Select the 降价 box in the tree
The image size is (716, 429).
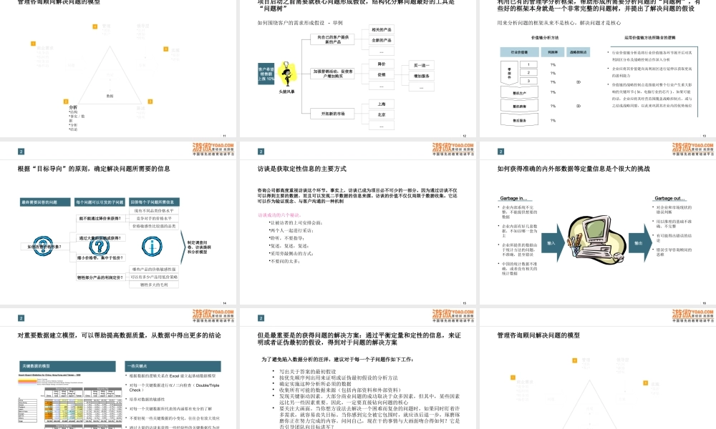(382, 64)
